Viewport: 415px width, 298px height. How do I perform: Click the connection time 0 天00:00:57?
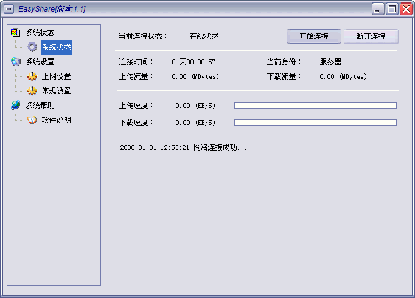click(x=194, y=62)
